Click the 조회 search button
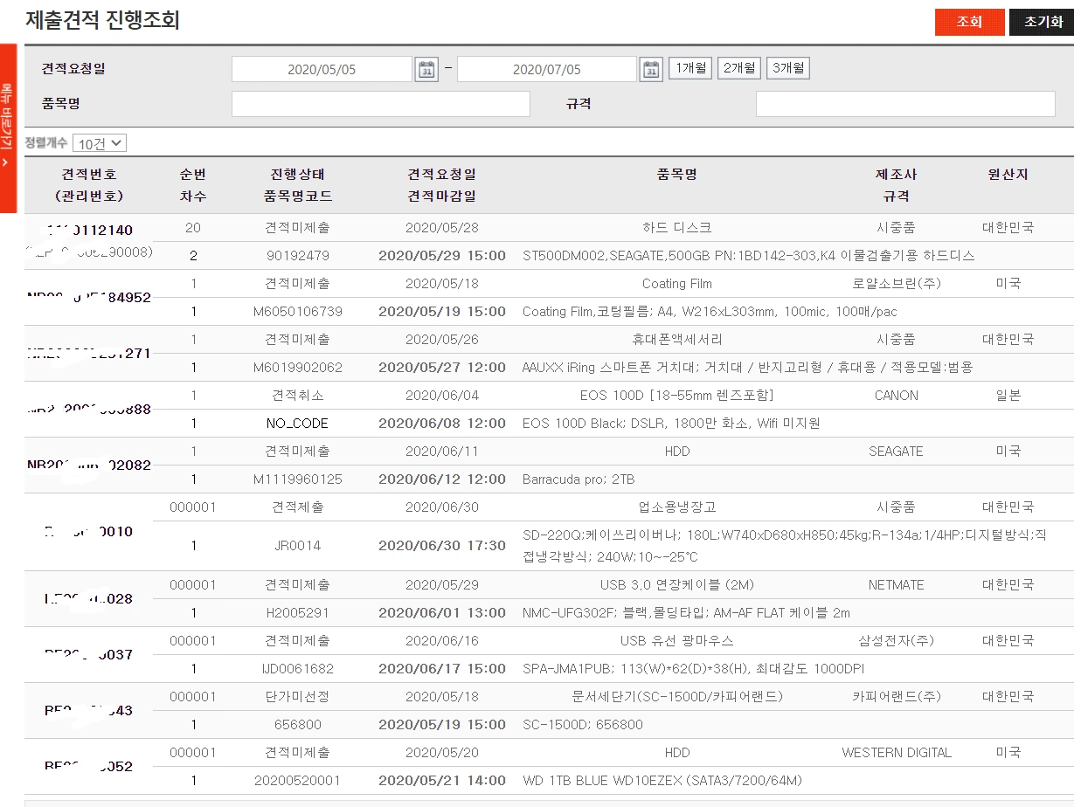1074x807 pixels. pos(969,23)
